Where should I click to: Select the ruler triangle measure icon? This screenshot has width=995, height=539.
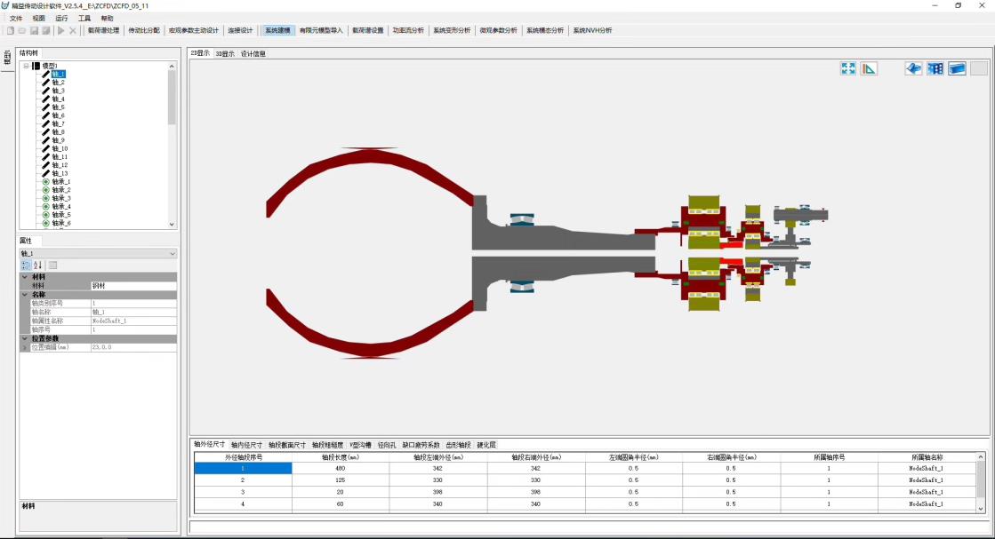[x=869, y=68]
